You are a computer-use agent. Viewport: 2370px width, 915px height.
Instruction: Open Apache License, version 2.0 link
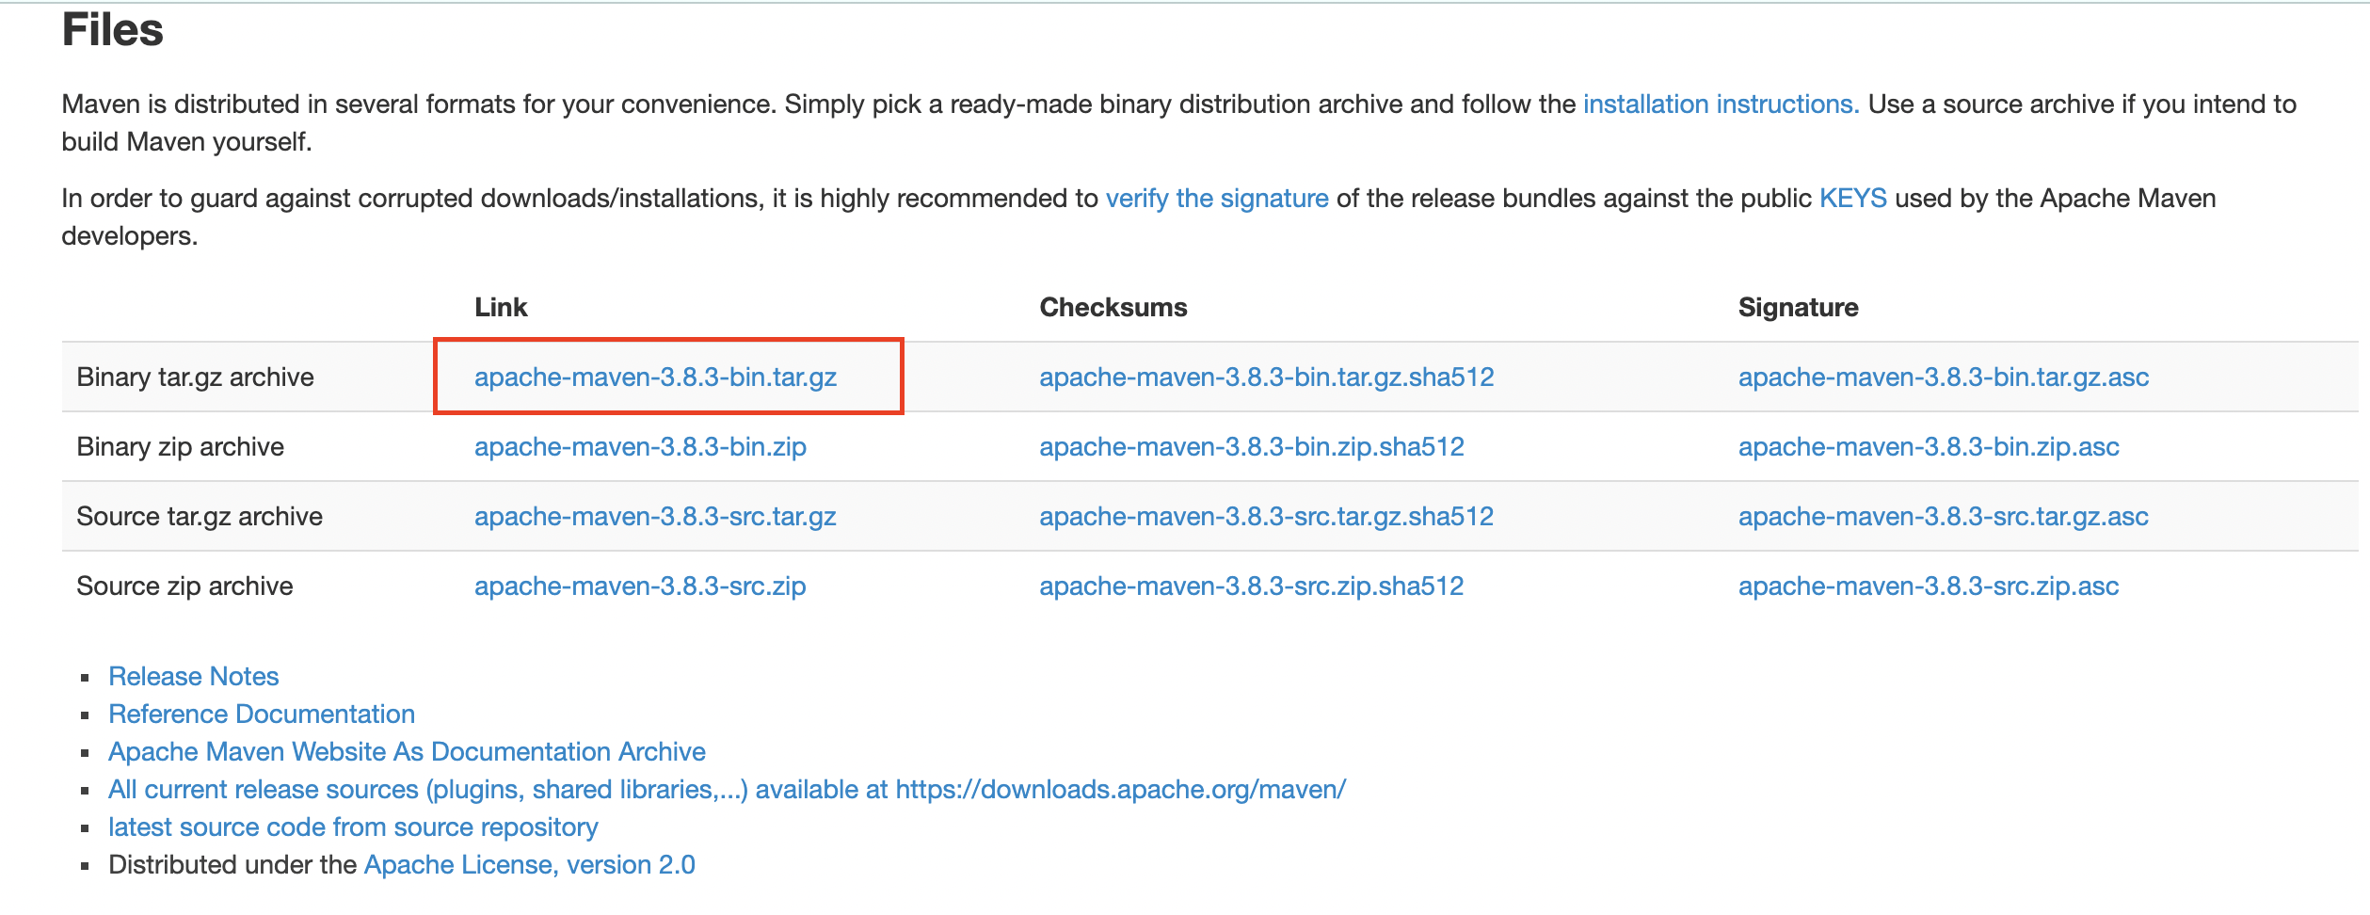(x=530, y=865)
